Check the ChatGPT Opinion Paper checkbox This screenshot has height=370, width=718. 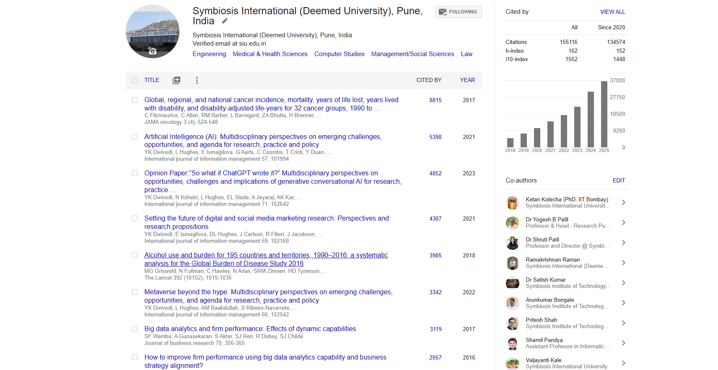tap(135, 173)
